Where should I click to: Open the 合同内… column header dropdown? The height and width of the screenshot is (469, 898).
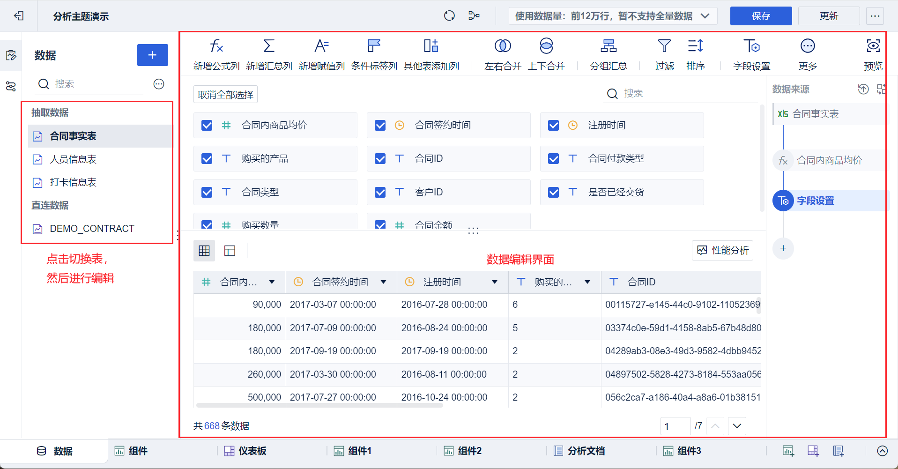(x=272, y=282)
